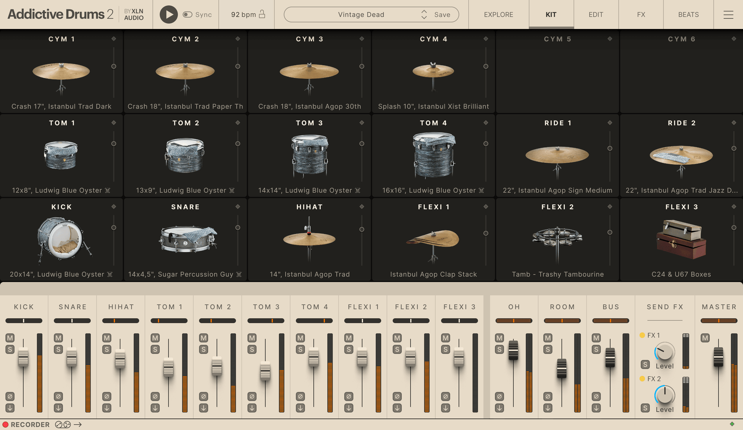
Task: Click the diamond icon on the RIDE 1 pad
Action: point(610,123)
